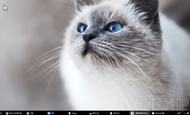The image size is (190, 115).
Task: Select the 软件 (D:) drive icon
Action: point(90,113)
